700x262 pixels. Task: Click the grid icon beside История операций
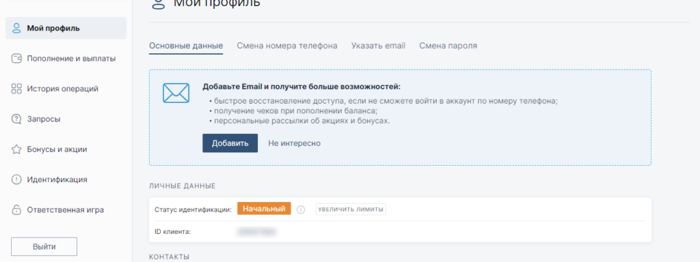(16, 89)
